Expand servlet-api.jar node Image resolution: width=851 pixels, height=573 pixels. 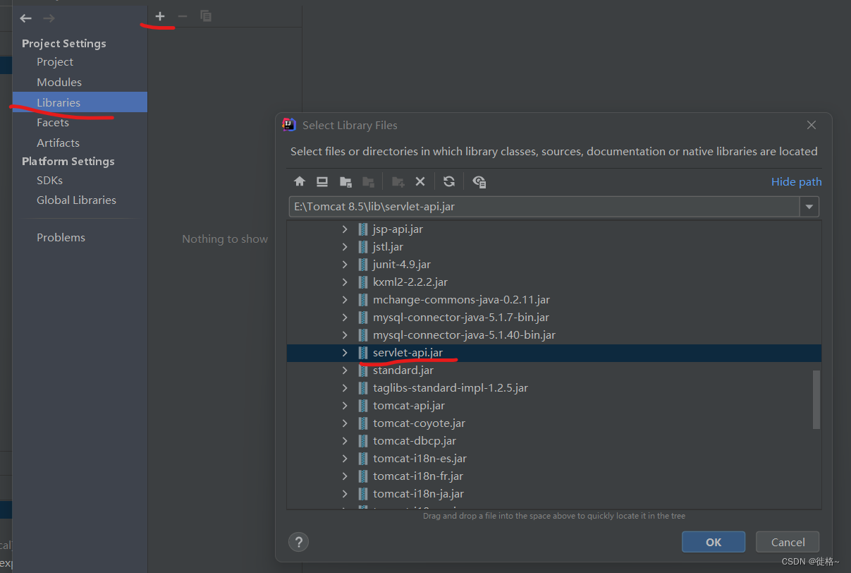click(345, 352)
